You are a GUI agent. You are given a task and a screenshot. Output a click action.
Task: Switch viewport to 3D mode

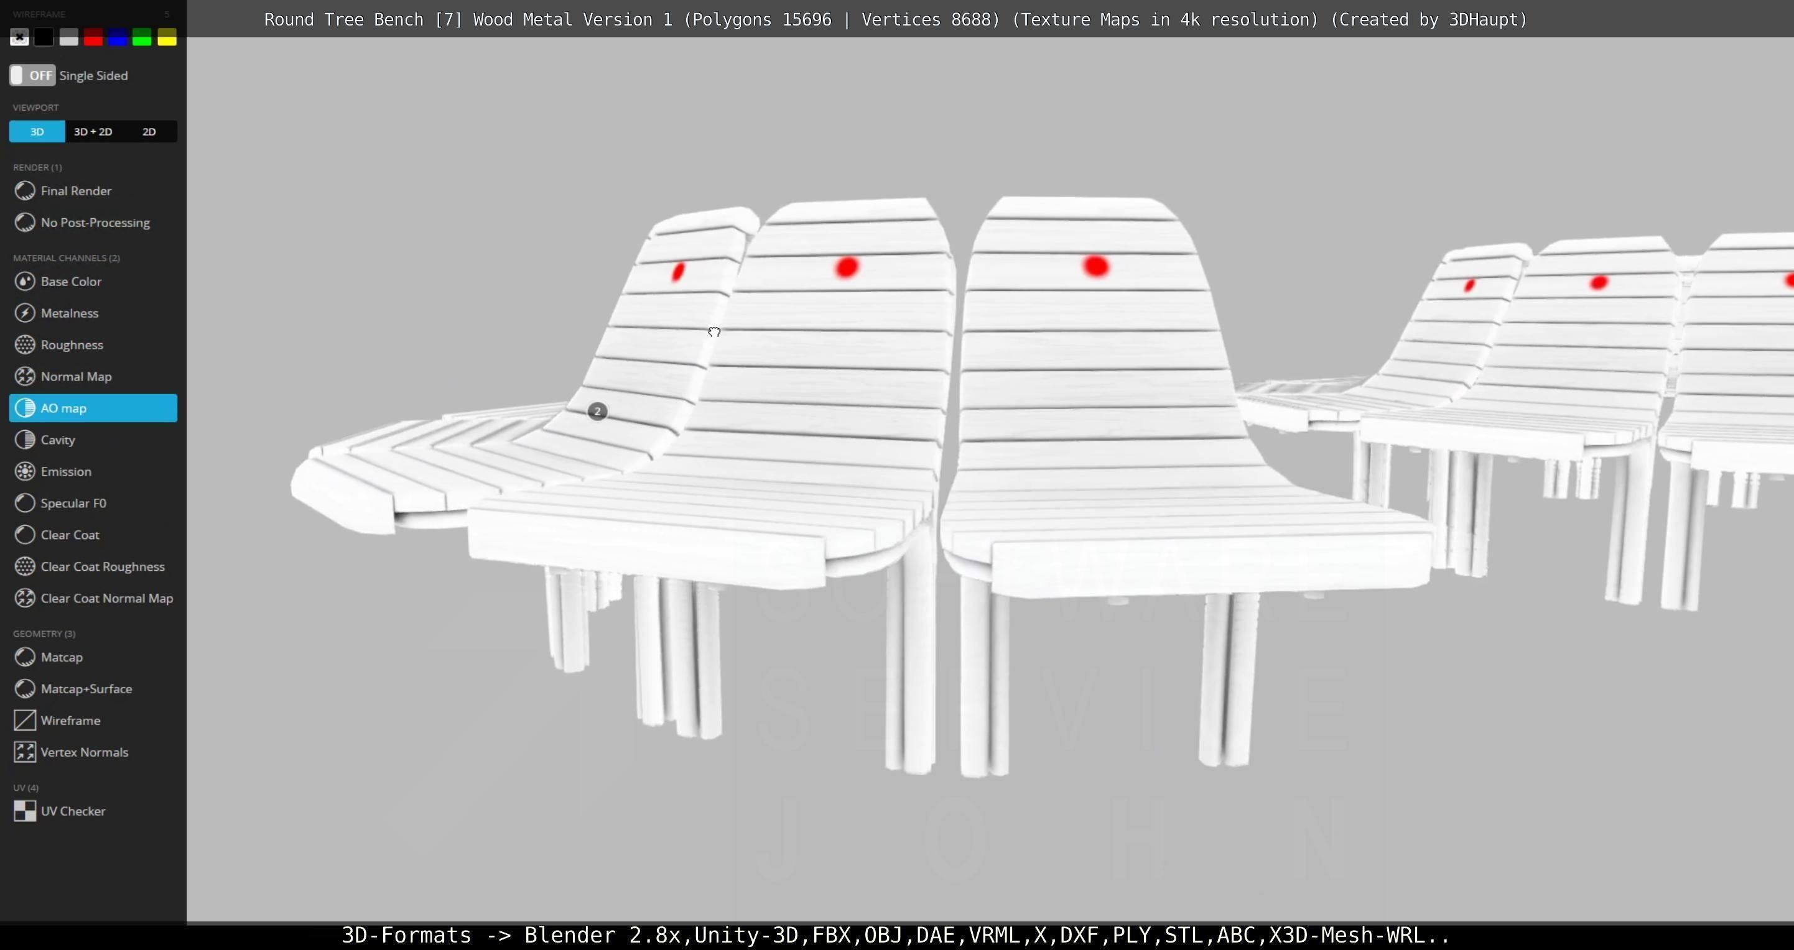pos(37,132)
